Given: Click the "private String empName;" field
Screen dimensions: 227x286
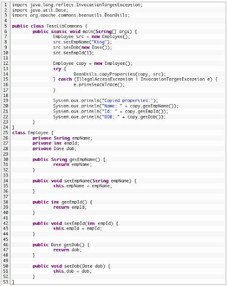Looking at the screenshot, I should pyautogui.click(x=62, y=138).
